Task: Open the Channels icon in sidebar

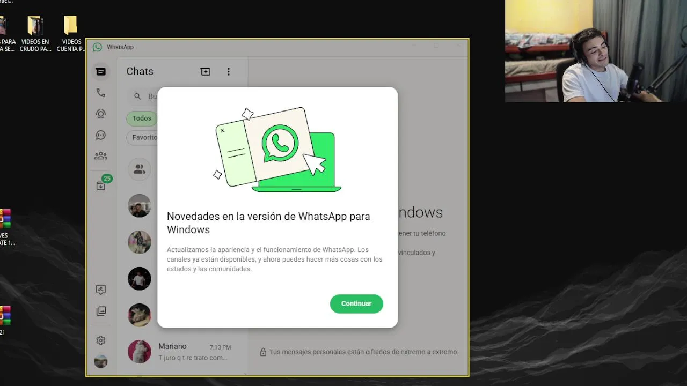Action: pyautogui.click(x=100, y=135)
